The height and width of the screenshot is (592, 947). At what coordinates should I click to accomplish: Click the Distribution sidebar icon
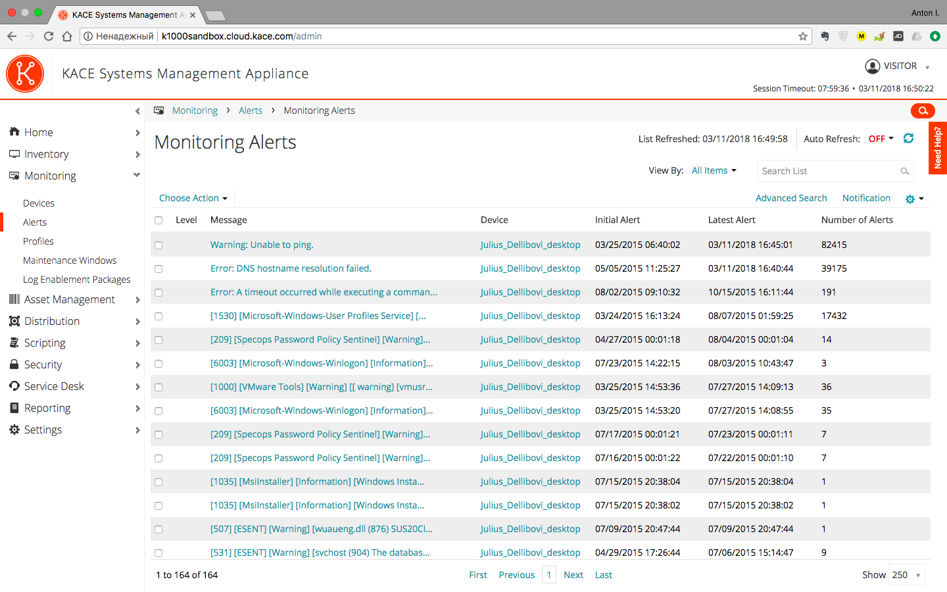point(14,321)
